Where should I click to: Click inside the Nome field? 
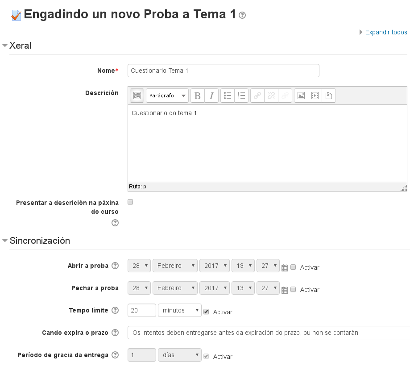tap(223, 70)
